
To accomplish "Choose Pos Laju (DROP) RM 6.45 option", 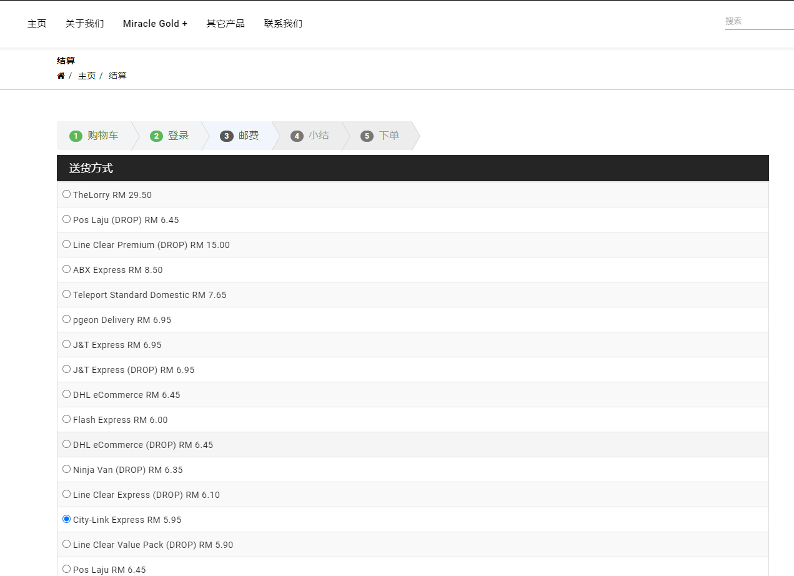I will click(66, 219).
